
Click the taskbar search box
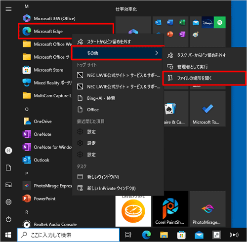coord(68,235)
